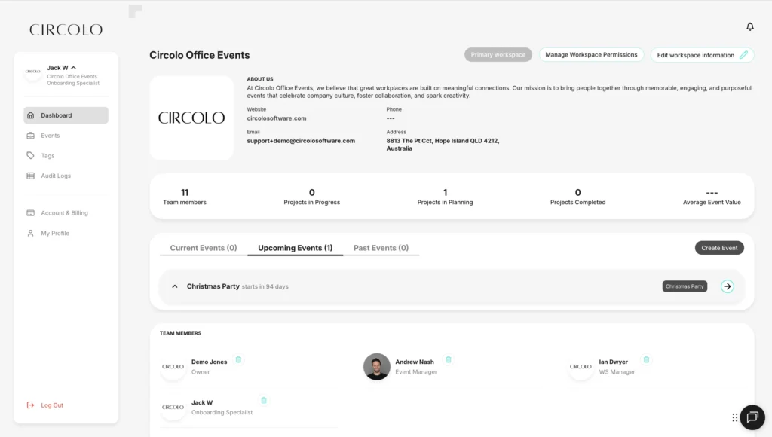Click trash icon next to Jack W
The height and width of the screenshot is (437, 772).
(x=264, y=401)
